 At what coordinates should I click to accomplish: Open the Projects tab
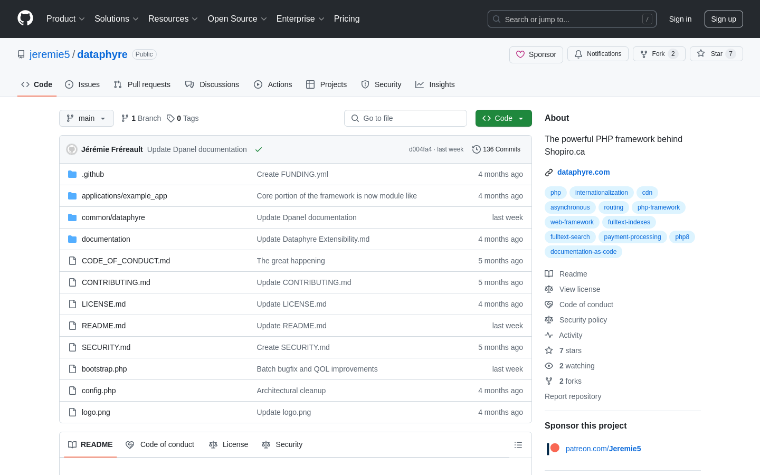[327, 84]
